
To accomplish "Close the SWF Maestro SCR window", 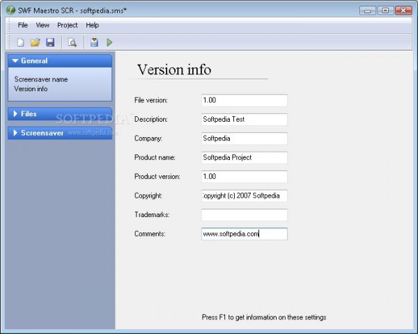I will click(403, 10).
